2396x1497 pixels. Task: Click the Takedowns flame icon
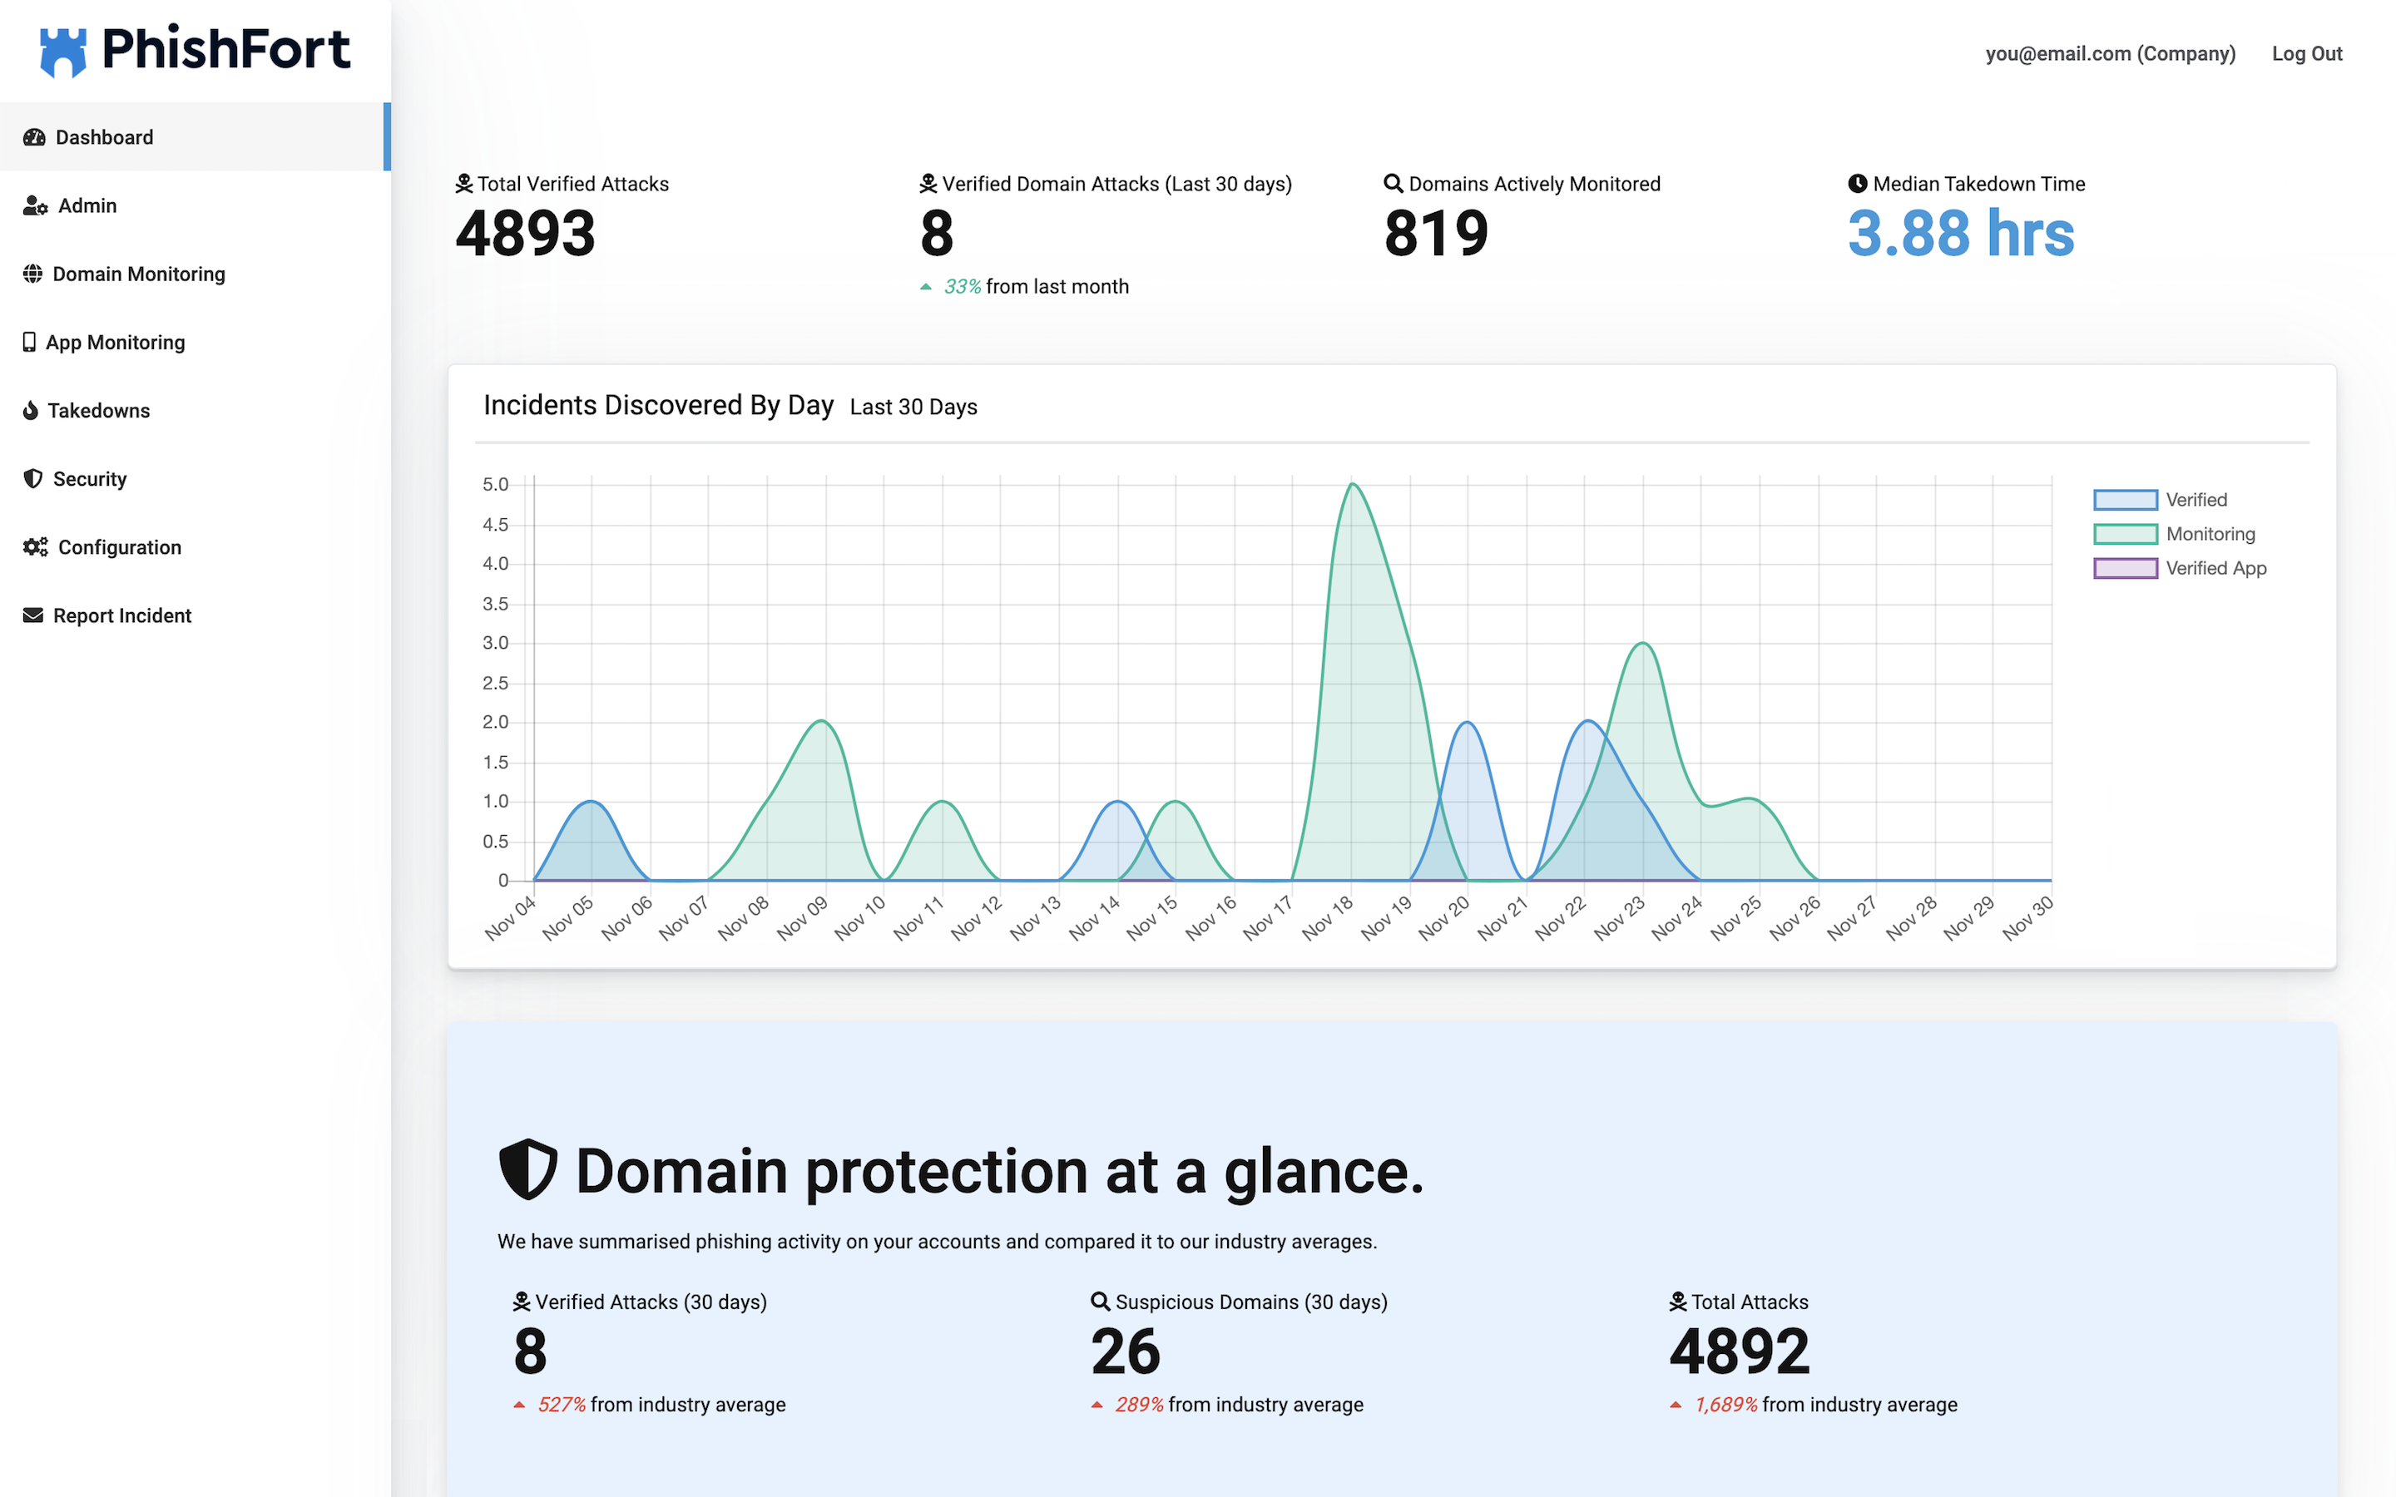(x=31, y=411)
